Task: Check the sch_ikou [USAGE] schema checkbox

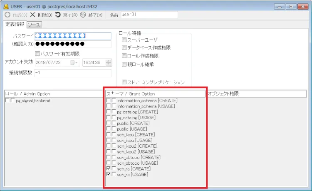Action: 109,140
